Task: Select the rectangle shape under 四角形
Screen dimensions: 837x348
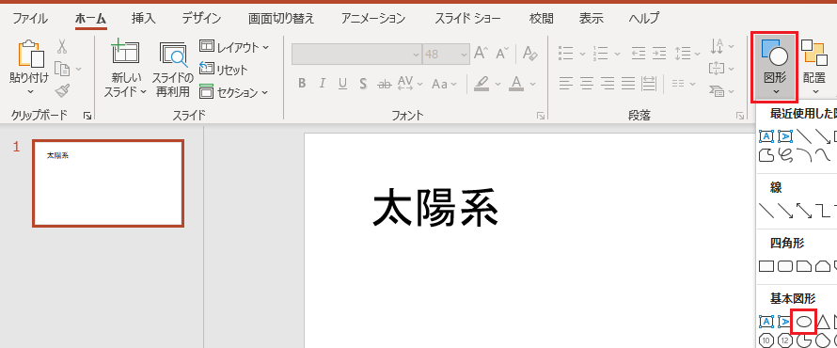Action: click(766, 265)
